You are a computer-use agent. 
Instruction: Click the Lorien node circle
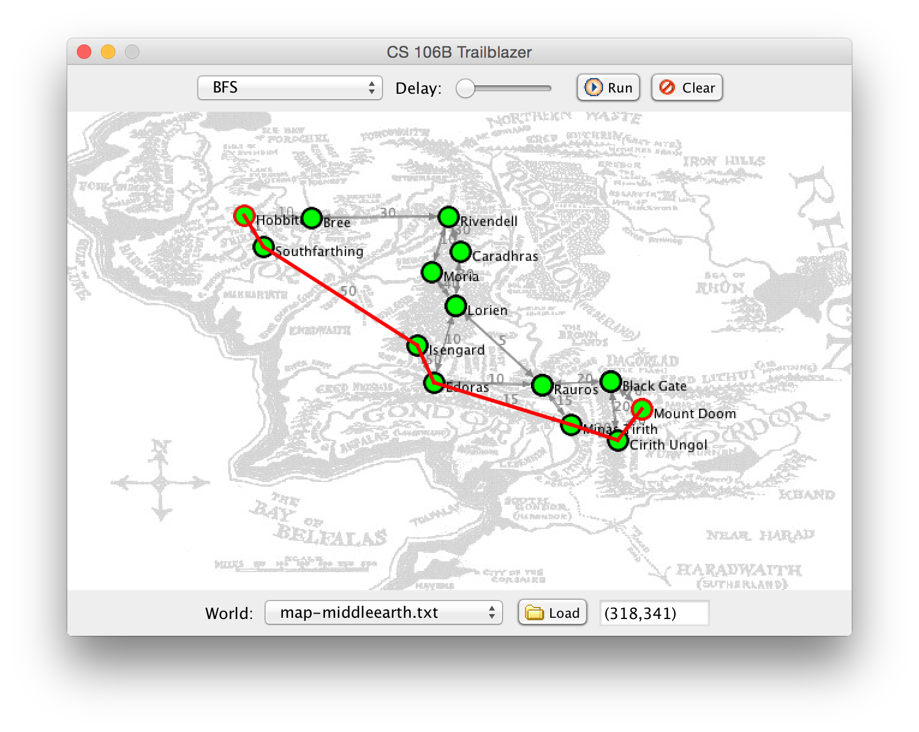tap(456, 307)
